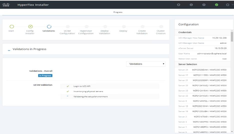
Task: Select the Server 23 row
Action: [x=202, y=91]
